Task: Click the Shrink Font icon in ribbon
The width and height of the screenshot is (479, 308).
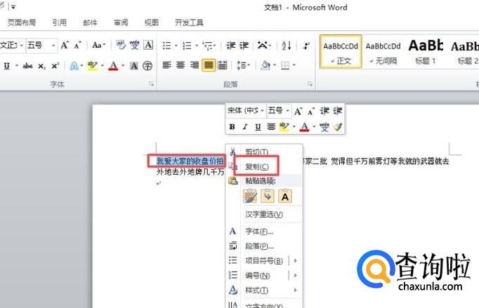Action: [77, 46]
